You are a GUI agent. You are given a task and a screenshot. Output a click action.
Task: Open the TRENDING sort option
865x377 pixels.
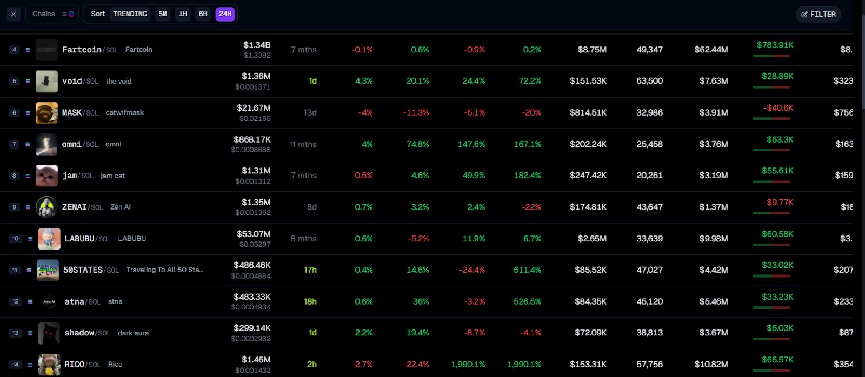coord(130,14)
